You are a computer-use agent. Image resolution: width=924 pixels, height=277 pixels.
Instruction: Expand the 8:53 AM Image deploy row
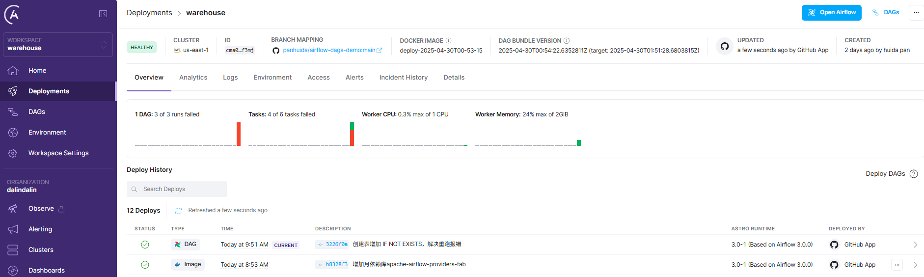tap(915, 265)
